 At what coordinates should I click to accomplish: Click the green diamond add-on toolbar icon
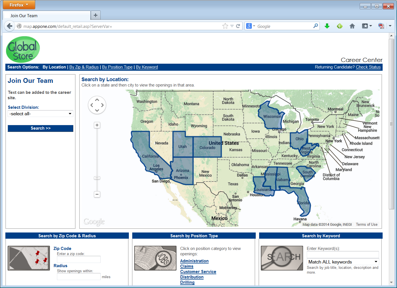point(339,26)
